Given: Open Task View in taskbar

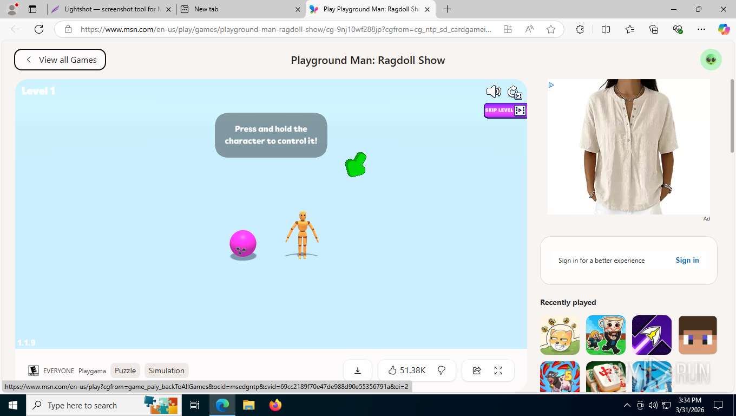Looking at the screenshot, I should pos(195,405).
